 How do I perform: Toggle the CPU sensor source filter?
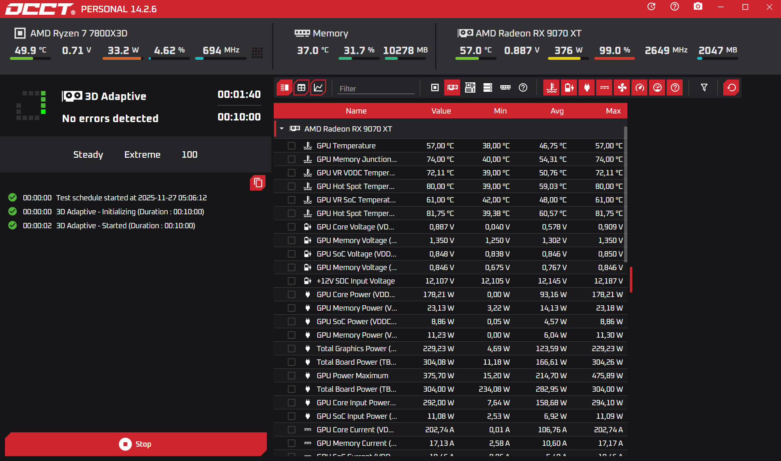tap(435, 88)
